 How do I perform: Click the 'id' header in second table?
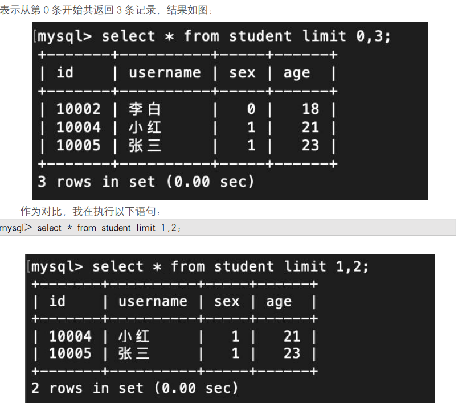[57, 301]
